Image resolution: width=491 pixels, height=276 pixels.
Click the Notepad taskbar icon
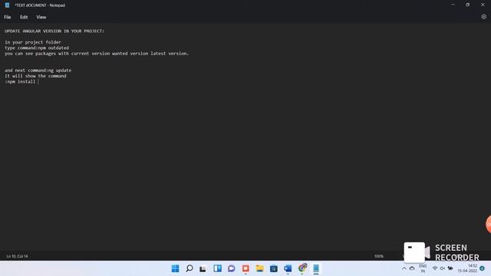coord(316,268)
